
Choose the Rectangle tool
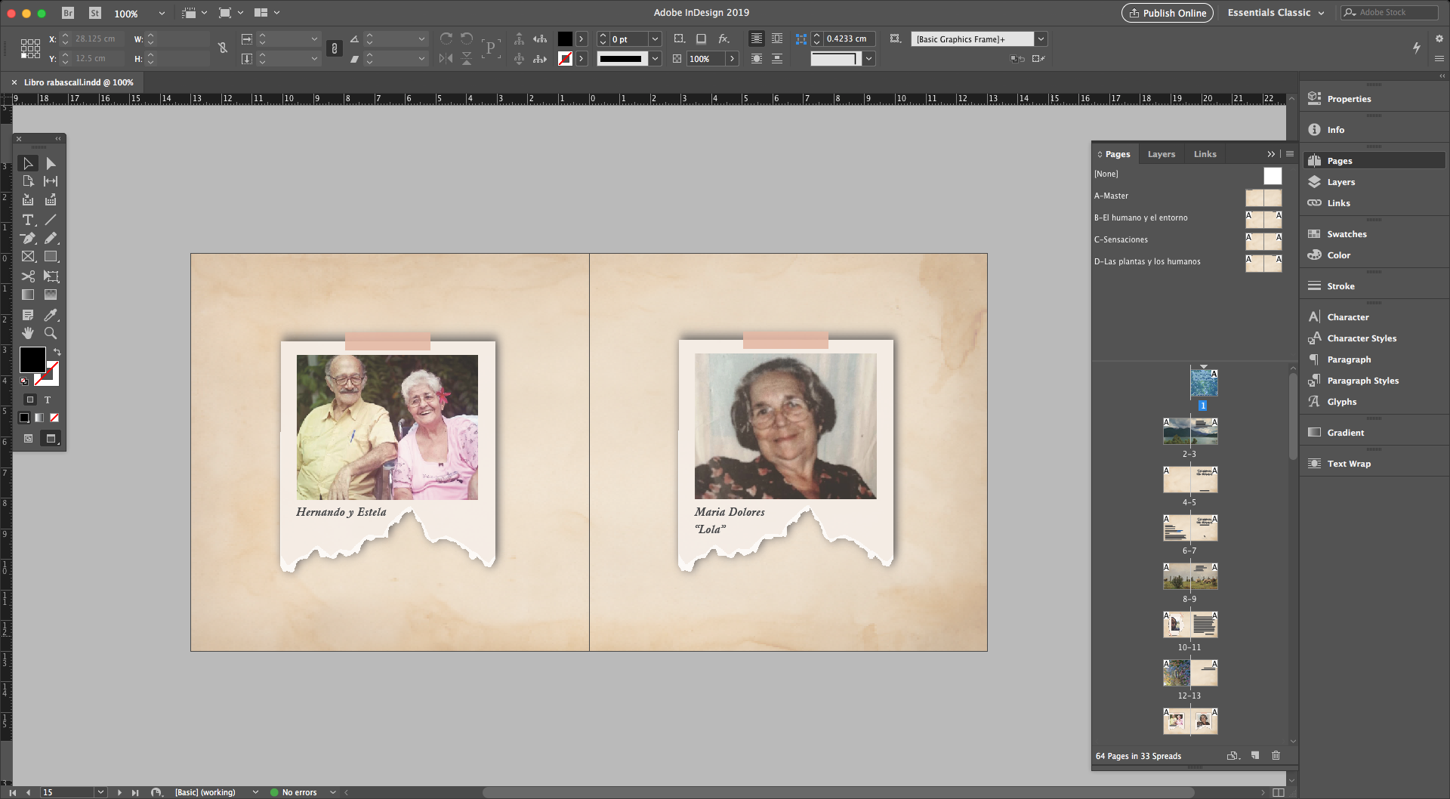click(51, 257)
